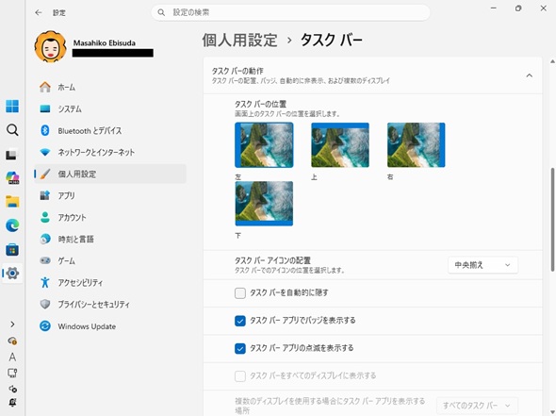
Task: Open File Explorer from the taskbar
Action: click(12, 202)
